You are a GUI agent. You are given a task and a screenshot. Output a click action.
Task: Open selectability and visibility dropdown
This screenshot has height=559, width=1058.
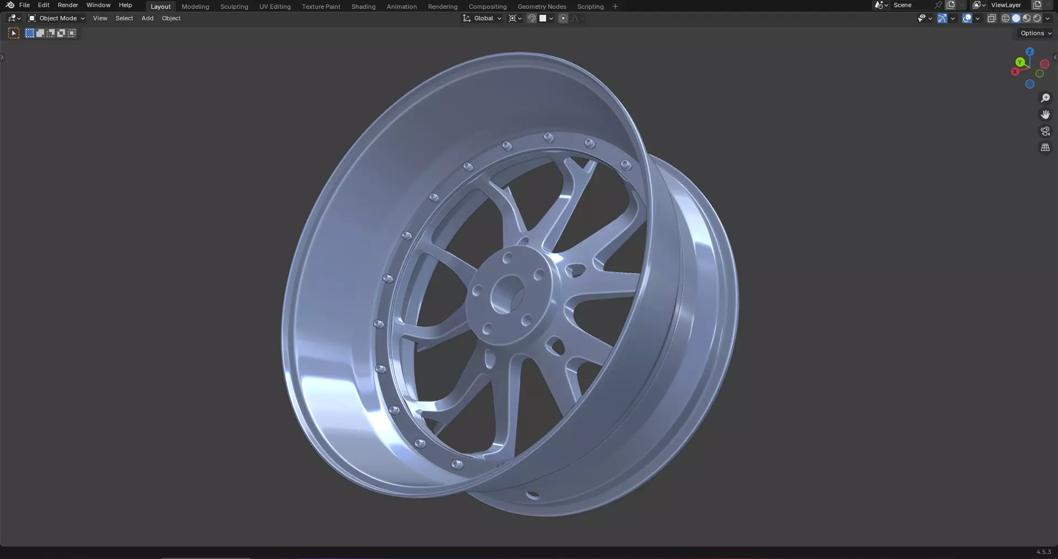[x=925, y=18]
